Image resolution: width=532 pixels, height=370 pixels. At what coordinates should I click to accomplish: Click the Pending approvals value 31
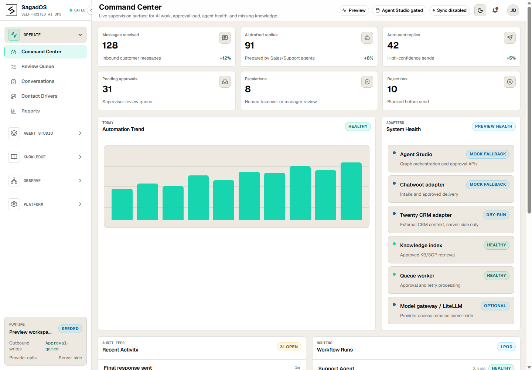tap(107, 89)
